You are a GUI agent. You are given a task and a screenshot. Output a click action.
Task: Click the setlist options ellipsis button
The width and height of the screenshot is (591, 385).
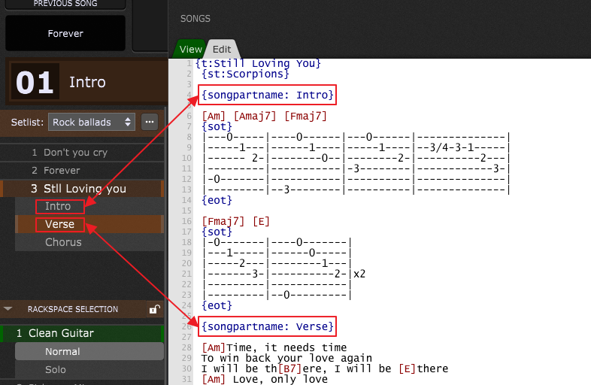(x=150, y=122)
